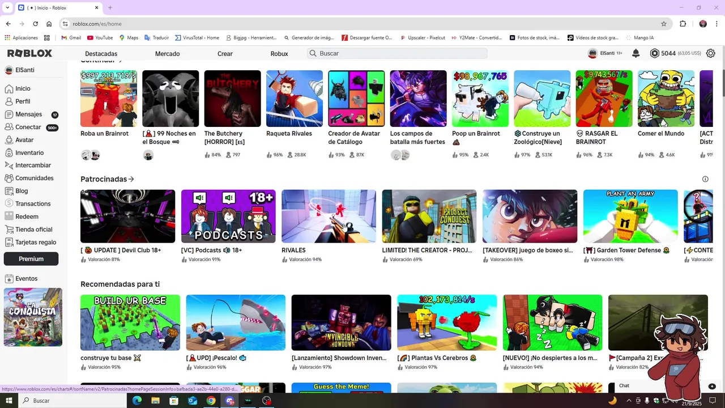This screenshot has width=725, height=408.
Task: Open the construye tu base thumbnail
Action: (x=130, y=322)
